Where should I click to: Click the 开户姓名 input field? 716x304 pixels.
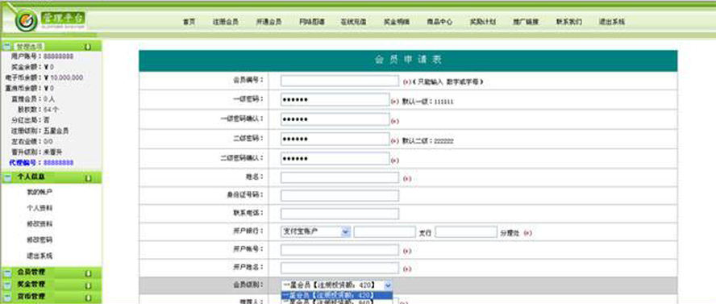click(339, 268)
